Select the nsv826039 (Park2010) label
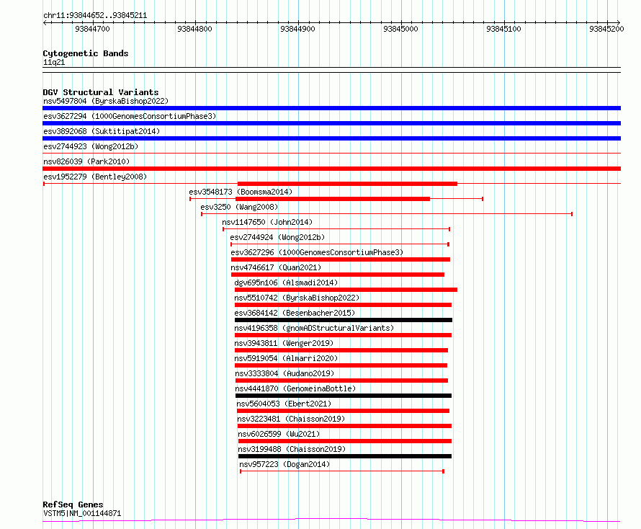 click(x=86, y=161)
